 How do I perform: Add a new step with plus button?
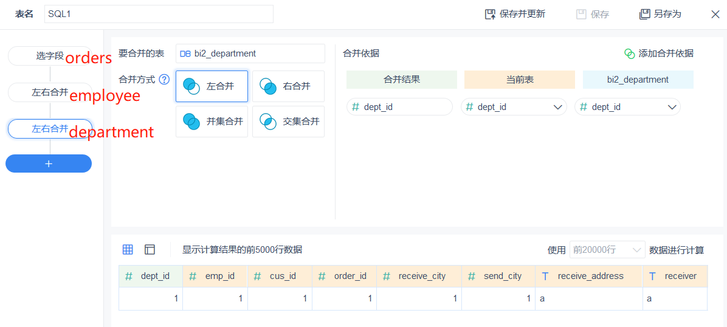click(x=49, y=163)
